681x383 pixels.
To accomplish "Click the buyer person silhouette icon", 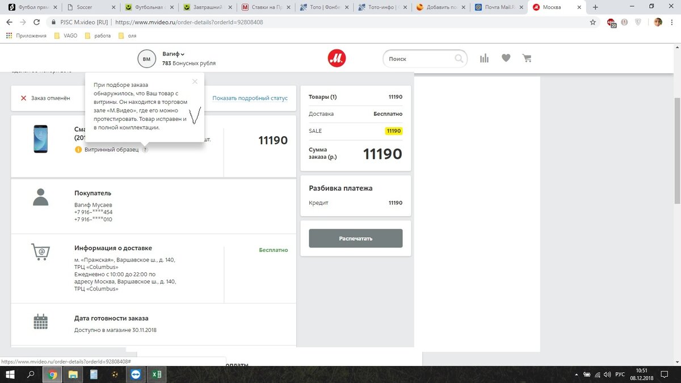I will pos(41,197).
